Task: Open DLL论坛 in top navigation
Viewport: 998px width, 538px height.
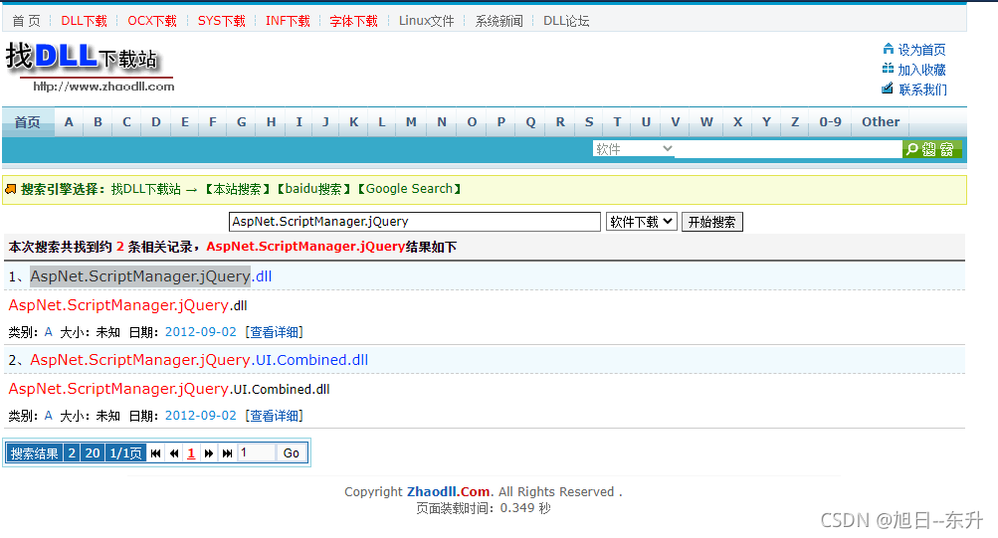Action: (566, 21)
